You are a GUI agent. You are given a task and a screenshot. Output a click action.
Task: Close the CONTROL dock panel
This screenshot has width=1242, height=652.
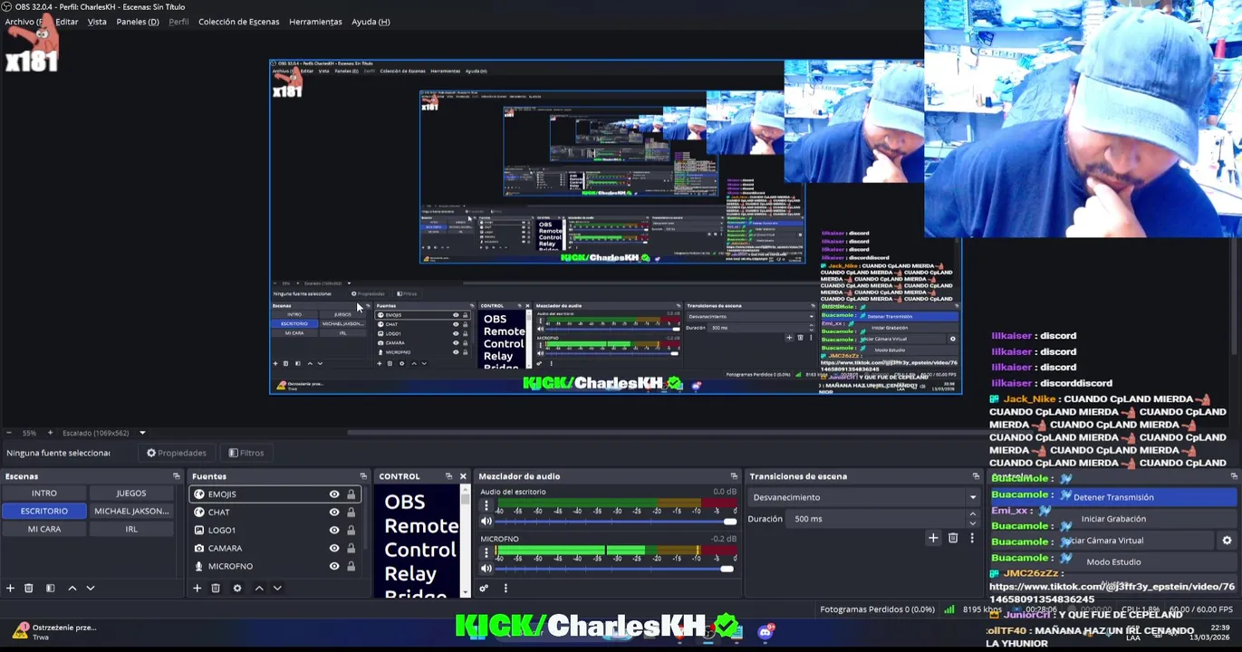click(x=463, y=476)
